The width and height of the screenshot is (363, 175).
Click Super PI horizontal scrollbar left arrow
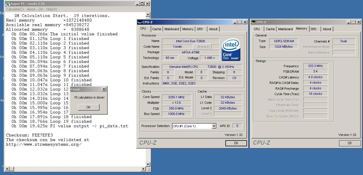coord(8,169)
